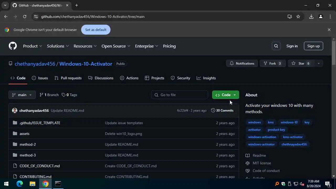Click the install app icon in the address bar
Viewport: 336px width, 189px height.
[x=290, y=17]
